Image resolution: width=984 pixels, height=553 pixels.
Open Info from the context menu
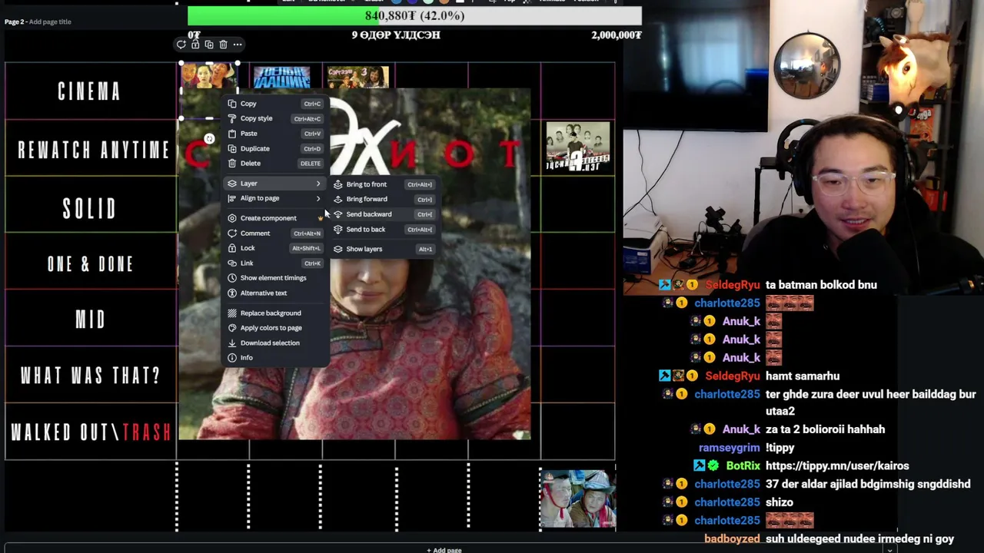(276, 358)
